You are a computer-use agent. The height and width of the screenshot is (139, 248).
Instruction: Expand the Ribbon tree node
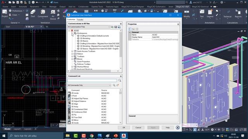coord(72,54)
